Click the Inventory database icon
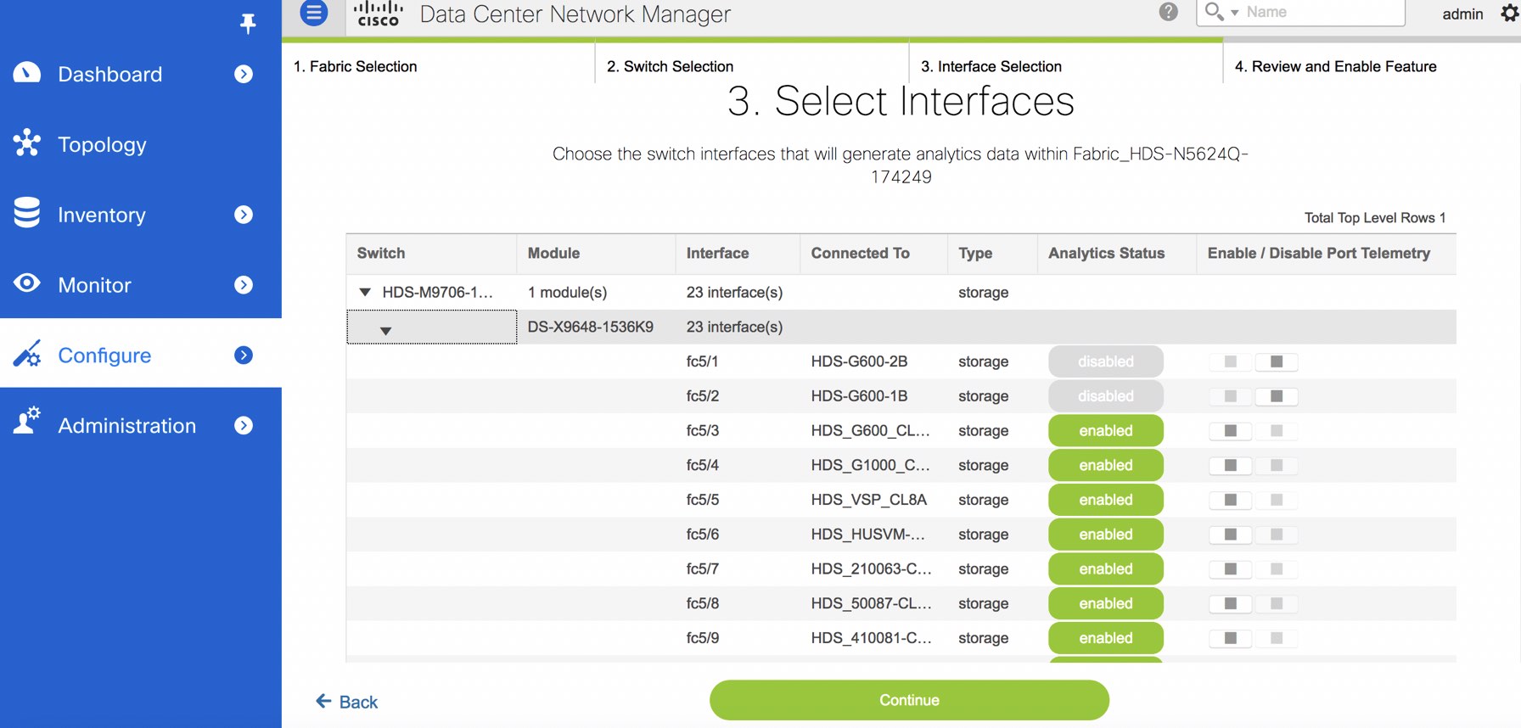This screenshot has width=1521, height=728. coord(27,213)
